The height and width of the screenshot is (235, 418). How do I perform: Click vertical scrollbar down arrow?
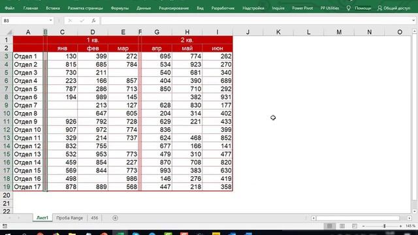pos(414,211)
